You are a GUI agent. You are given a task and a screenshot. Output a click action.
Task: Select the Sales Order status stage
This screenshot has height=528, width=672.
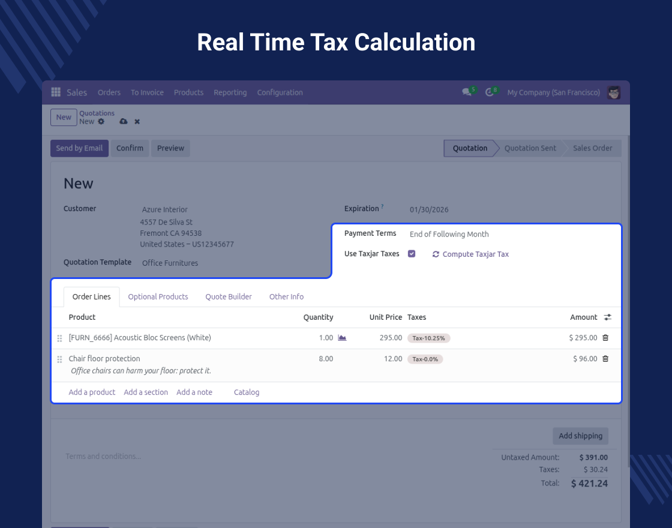click(592, 148)
